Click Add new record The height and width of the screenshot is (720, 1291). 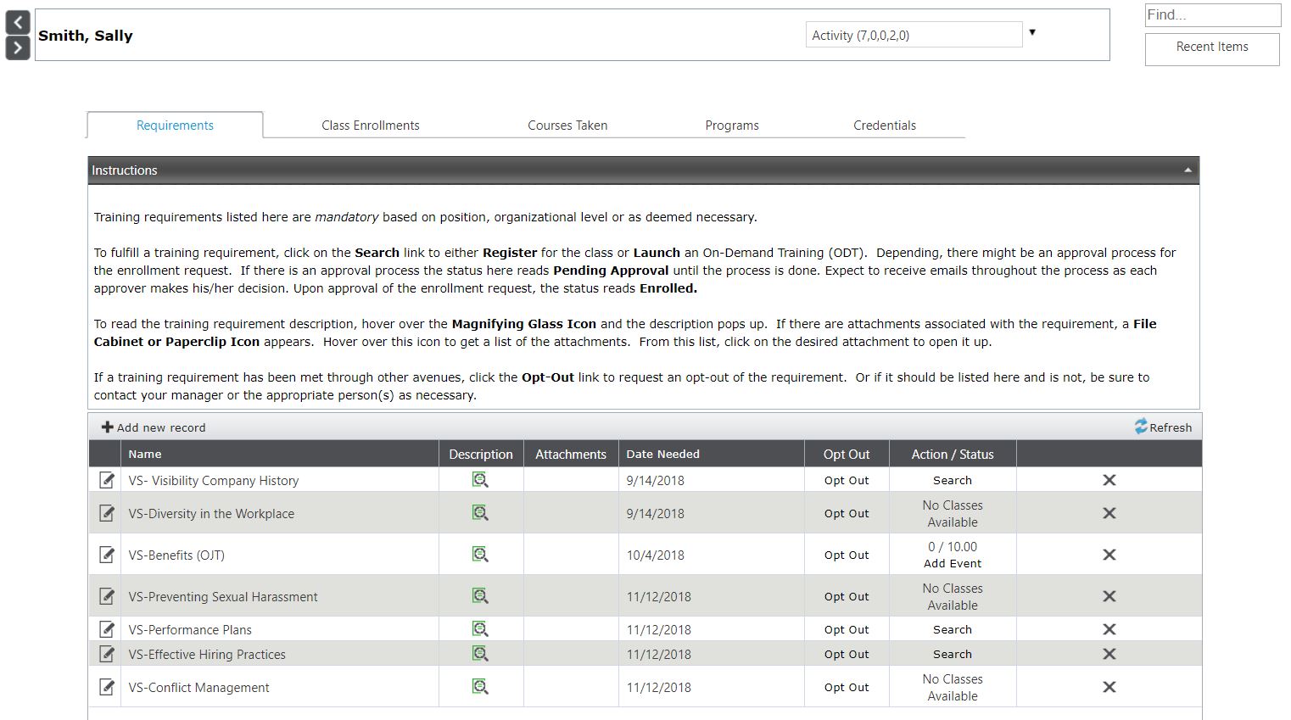click(154, 427)
